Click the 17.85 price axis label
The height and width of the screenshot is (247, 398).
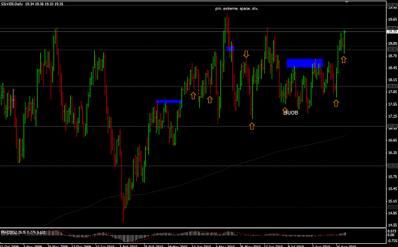point(392,92)
